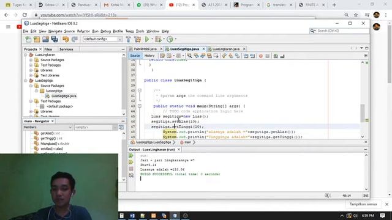Open the Members dropdown in Navigator
The height and width of the screenshot is (220, 392).
coord(48,127)
